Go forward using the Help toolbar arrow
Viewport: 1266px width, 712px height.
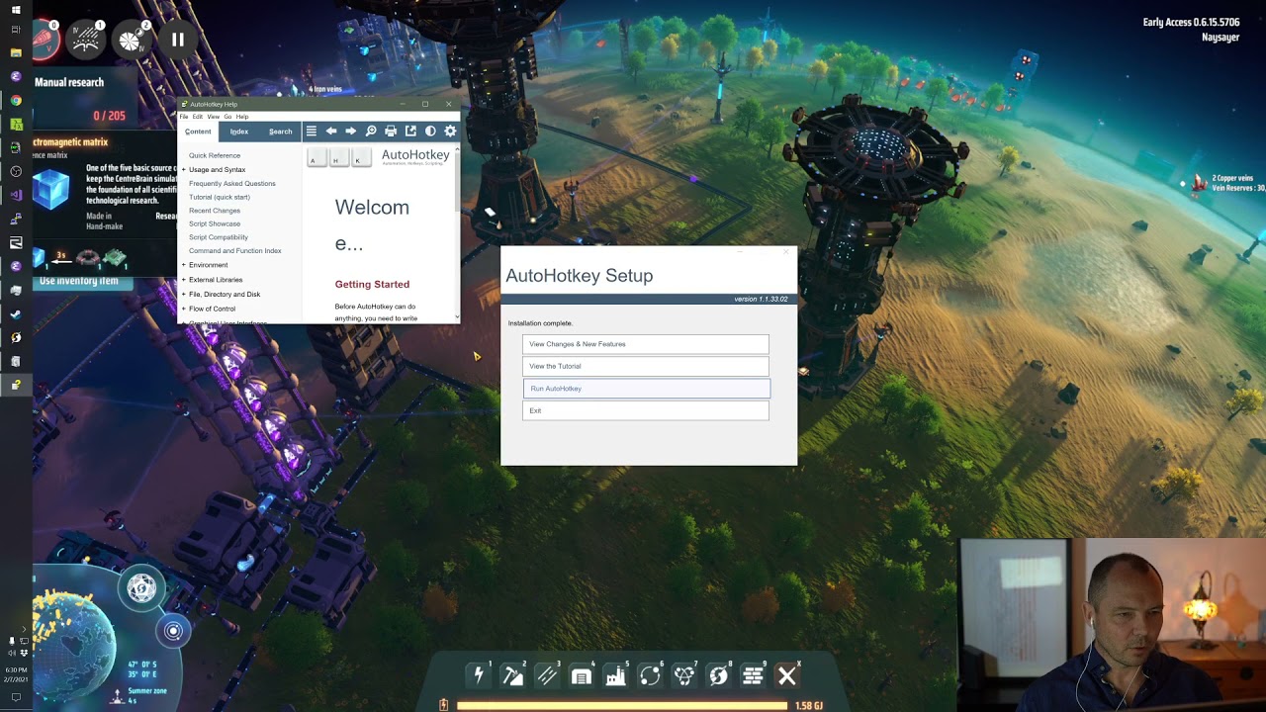coord(350,131)
